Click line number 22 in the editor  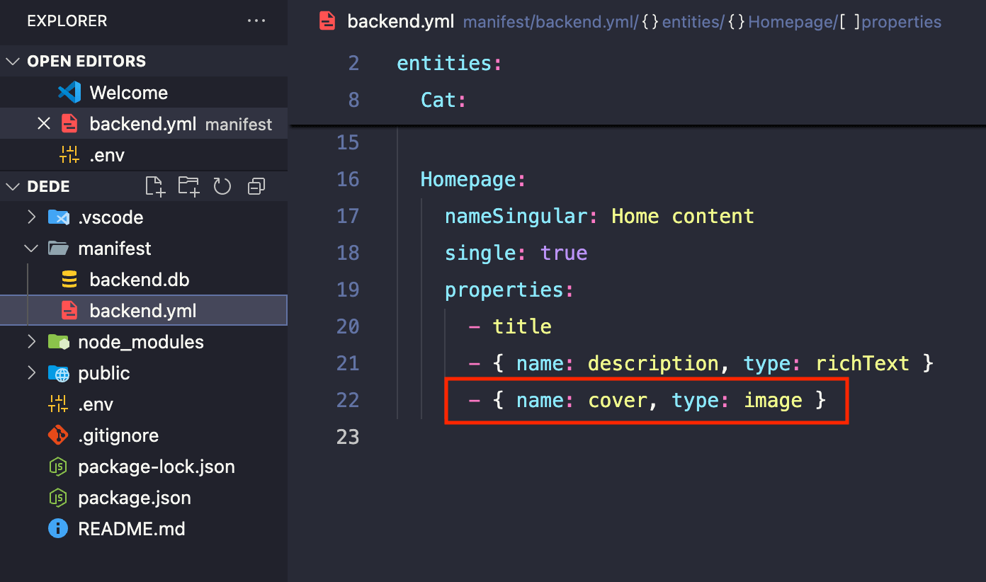(x=348, y=399)
